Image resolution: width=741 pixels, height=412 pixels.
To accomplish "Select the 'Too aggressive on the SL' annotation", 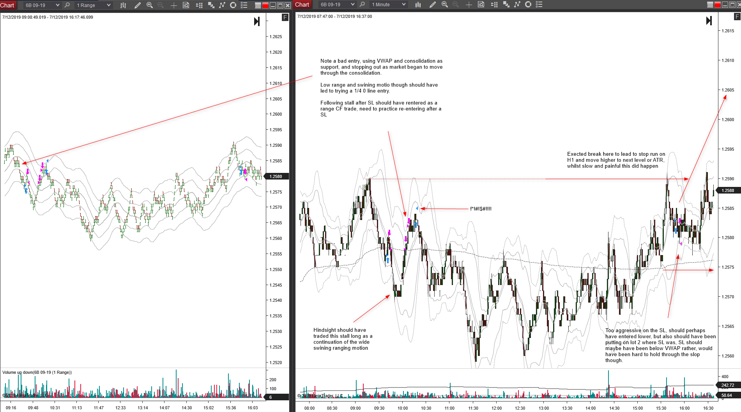I will tap(661, 345).
